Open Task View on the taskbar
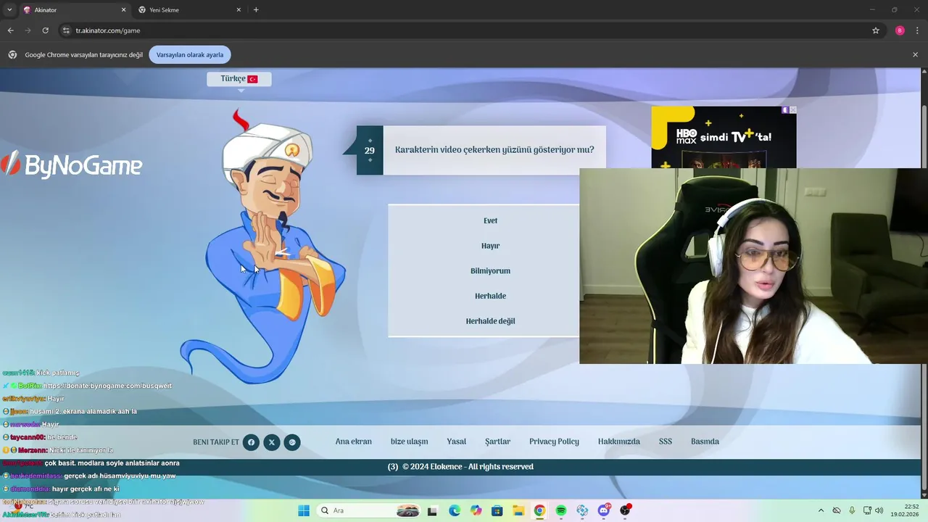The image size is (928, 522). (433, 510)
